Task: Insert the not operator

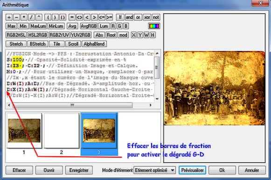Action: [x=156, y=17]
